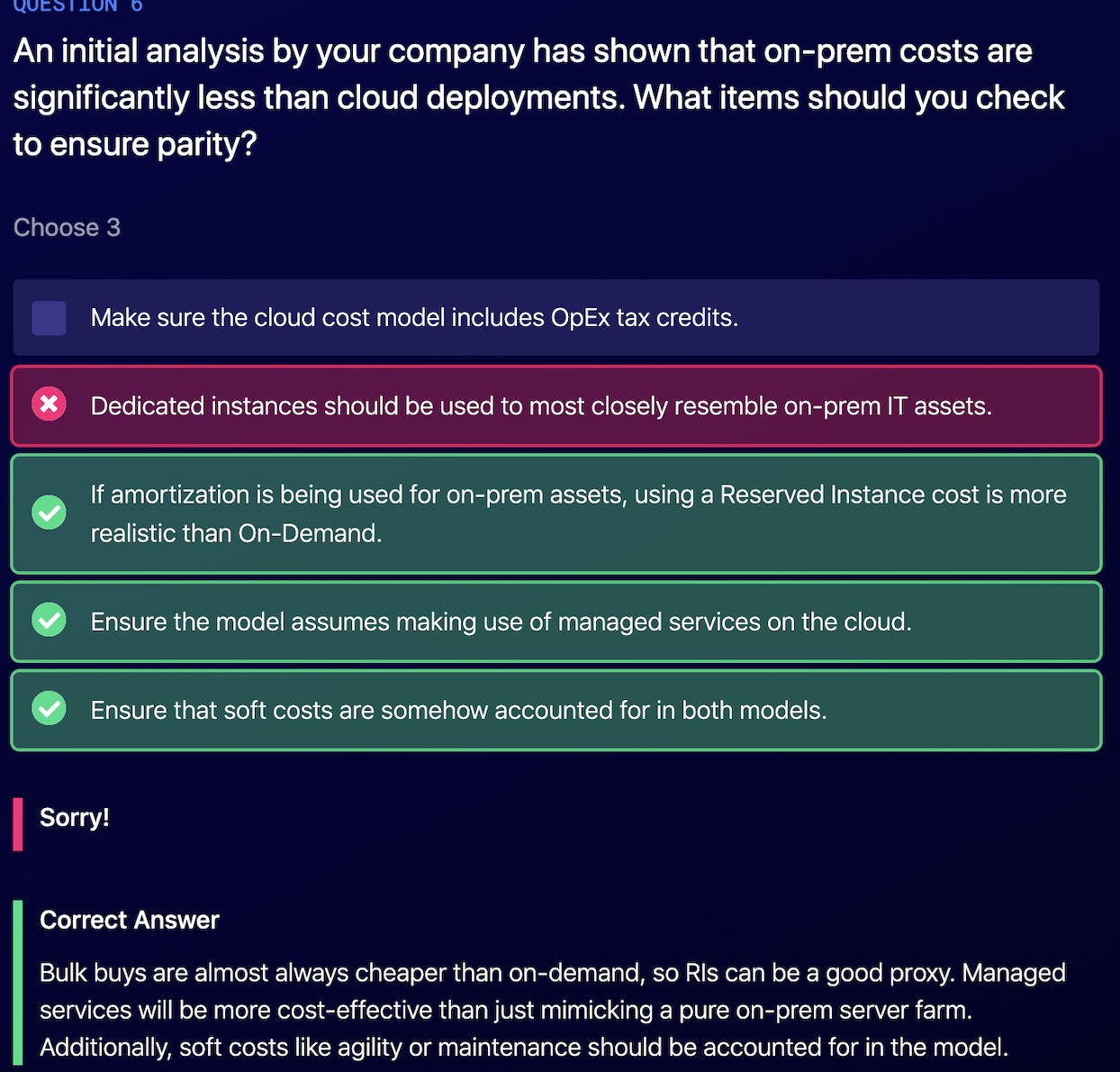
Task: Click the red bar beside 'Sorry!'
Action: pos(18,823)
